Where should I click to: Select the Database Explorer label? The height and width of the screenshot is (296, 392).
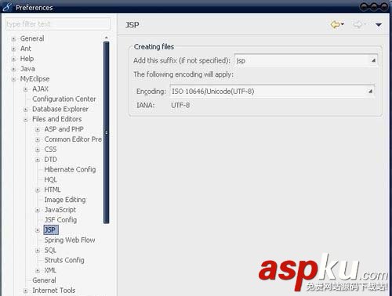[x=60, y=109]
